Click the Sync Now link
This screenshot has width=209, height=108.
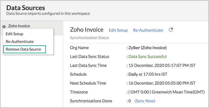pos(145,101)
